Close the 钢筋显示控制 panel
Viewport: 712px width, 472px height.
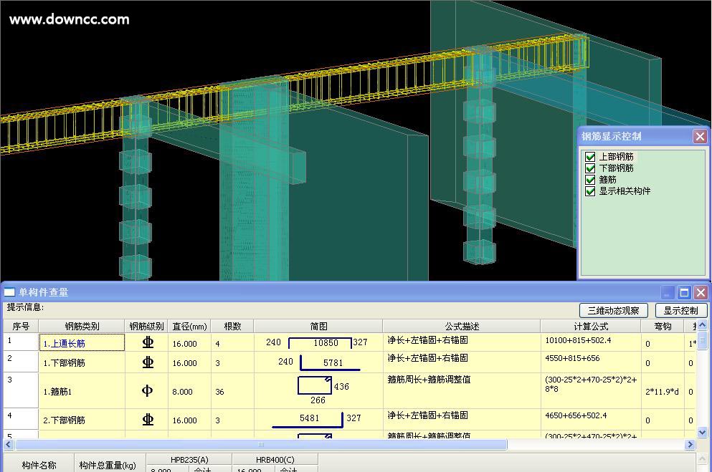tap(700, 136)
